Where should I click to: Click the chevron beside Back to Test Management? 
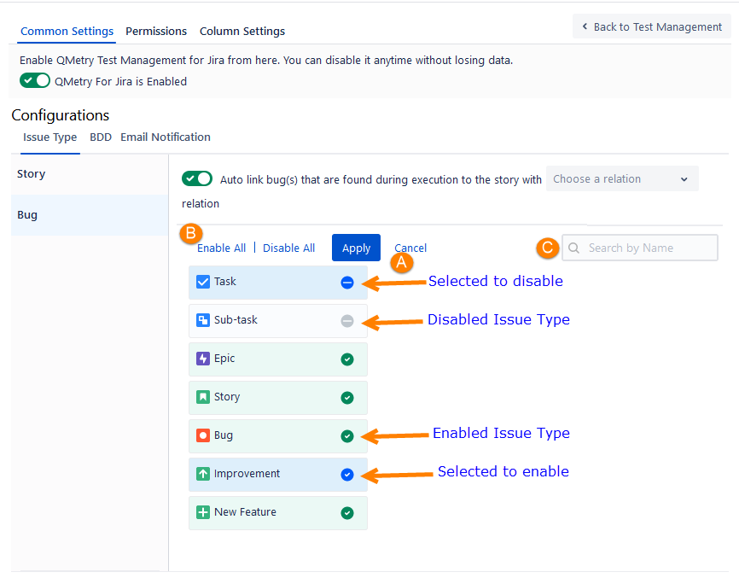pos(585,26)
